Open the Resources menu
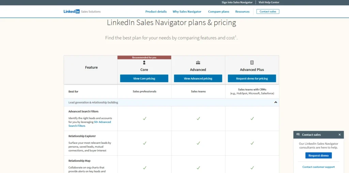349x173 pixels. pos(242,12)
